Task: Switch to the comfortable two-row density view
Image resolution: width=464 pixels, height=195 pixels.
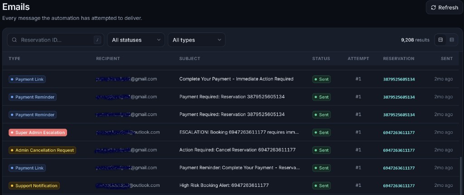Action: (x=440, y=40)
